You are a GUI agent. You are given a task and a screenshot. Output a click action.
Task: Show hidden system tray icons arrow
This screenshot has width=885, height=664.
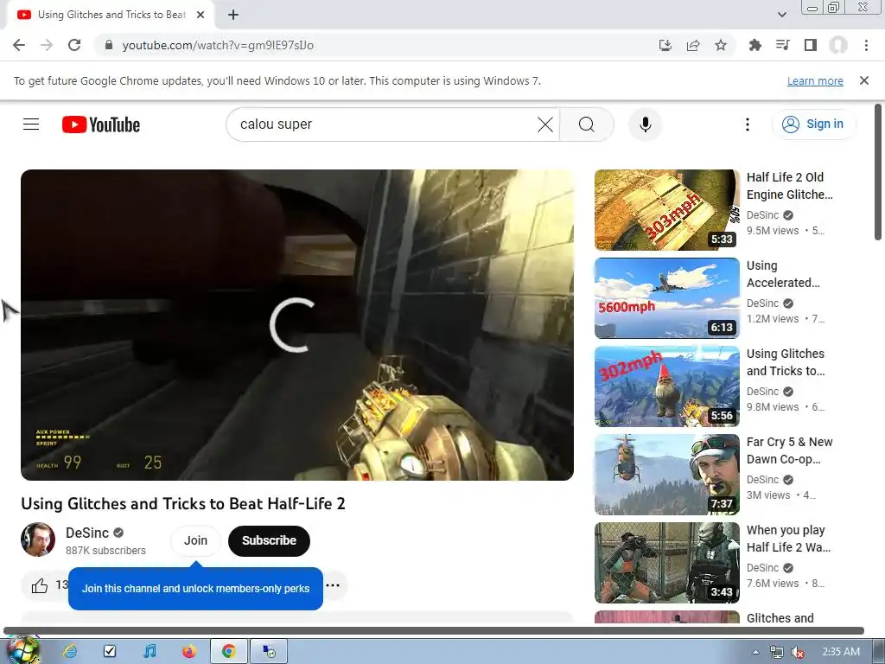(x=755, y=652)
